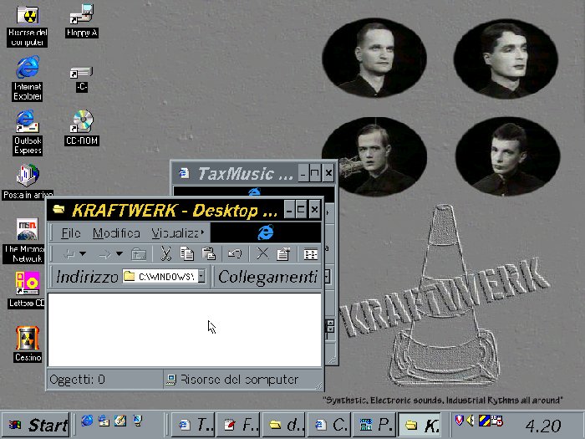
Task: Click the Up one level folder icon
Action: [x=139, y=254]
